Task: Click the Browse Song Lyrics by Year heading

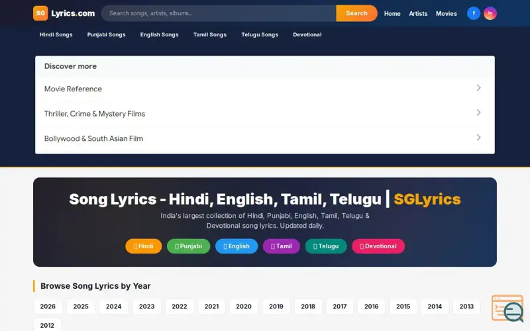Action: [x=95, y=286]
